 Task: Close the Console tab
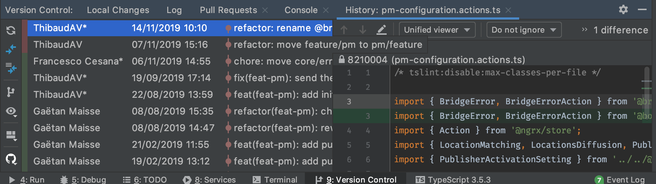[326, 11]
